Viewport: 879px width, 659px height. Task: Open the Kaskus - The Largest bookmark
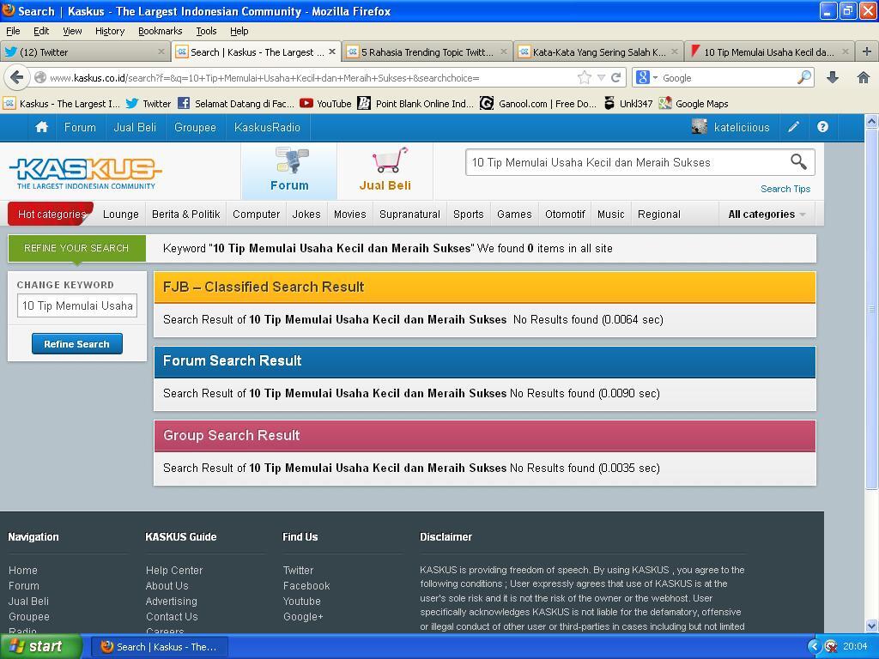point(62,104)
